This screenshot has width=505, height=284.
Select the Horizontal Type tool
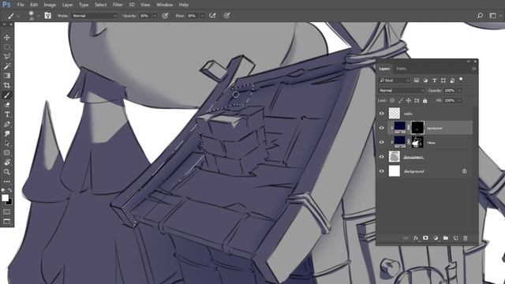tap(7, 114)
